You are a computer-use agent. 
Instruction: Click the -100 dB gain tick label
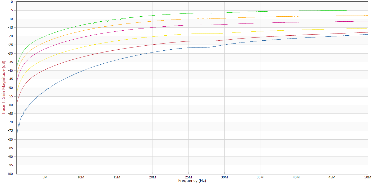click(9, 174)
